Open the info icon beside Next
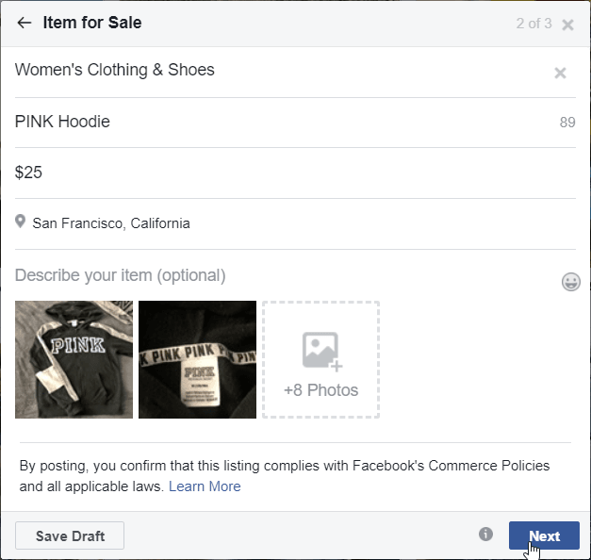 (x=485, y=534)
